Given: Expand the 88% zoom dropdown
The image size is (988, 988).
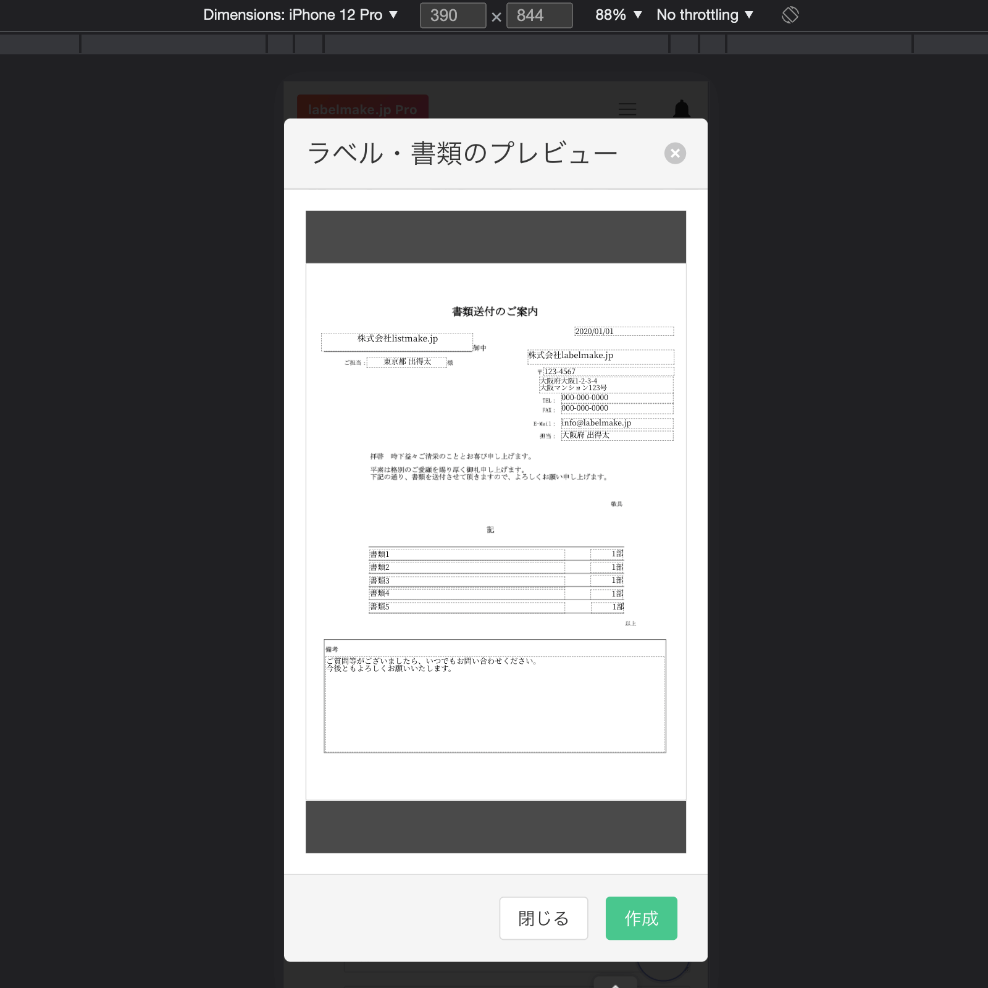Looking at the screenshot, I should 618,15.
